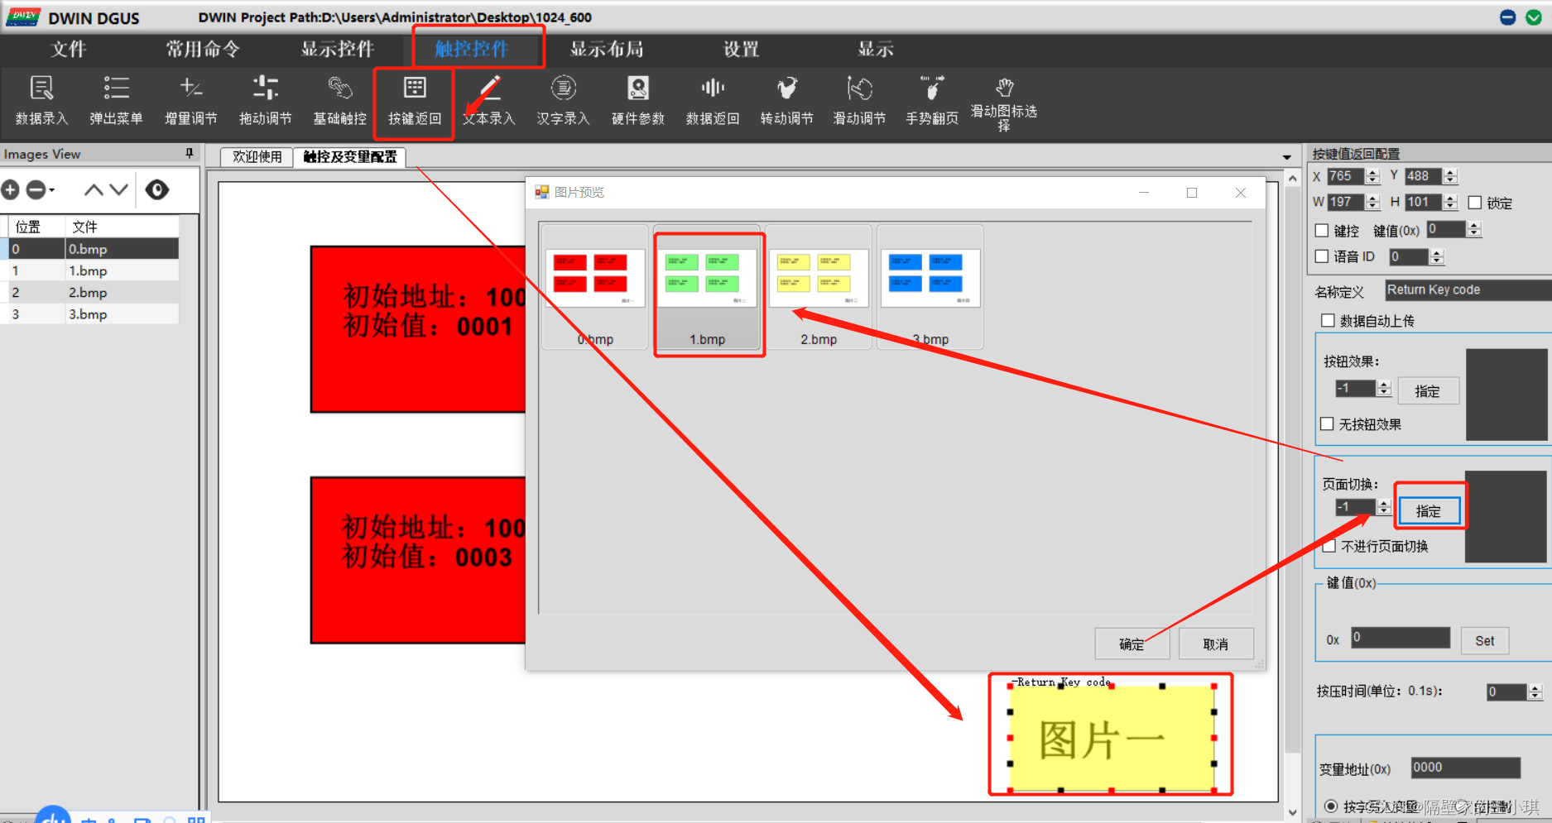Step up the 页面切换 page-switch value
1552x823 pixels.
tap(1383, 502)
